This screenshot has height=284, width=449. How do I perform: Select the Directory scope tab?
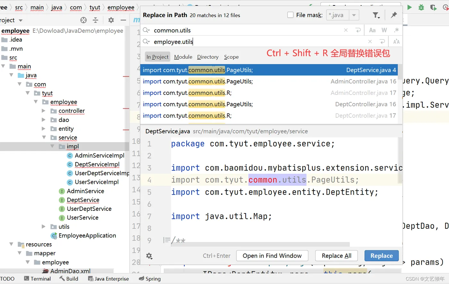(x=208, y=57)
